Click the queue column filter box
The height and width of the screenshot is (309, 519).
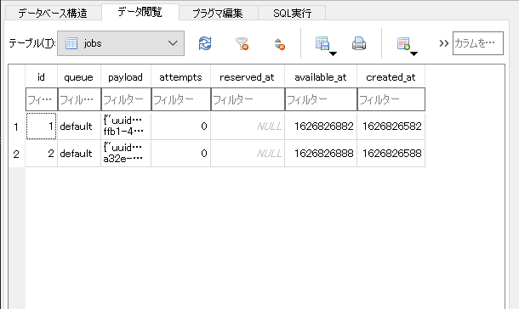pyautogui.click(x=79, y=99)
